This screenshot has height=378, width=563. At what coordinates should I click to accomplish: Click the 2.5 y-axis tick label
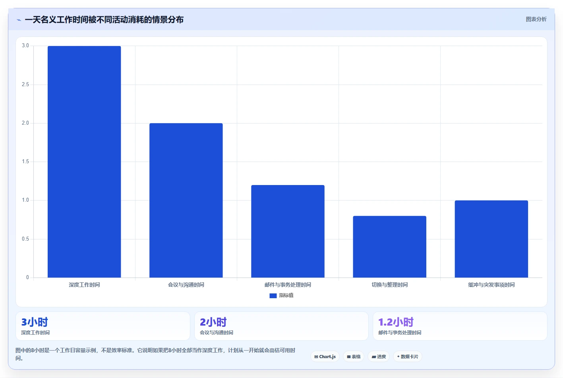point(25,85)
